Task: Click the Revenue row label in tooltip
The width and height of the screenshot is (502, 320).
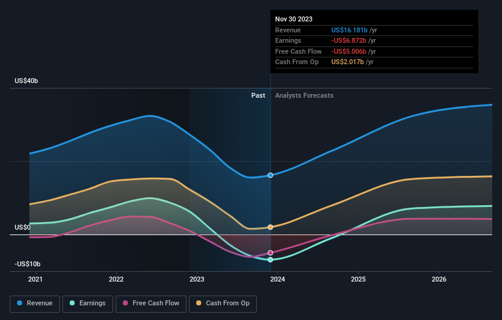Action: (x=288, y=30)
